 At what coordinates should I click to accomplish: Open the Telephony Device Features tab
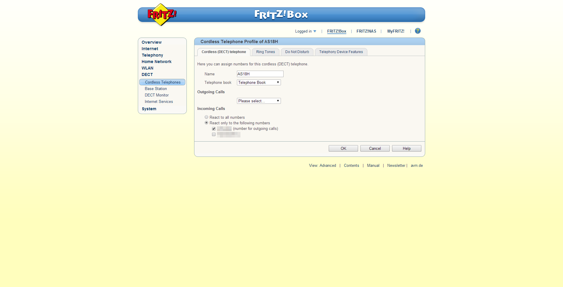click(341, 52)
